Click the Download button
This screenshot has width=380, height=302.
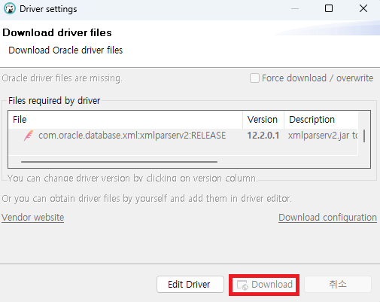(264, 285)
